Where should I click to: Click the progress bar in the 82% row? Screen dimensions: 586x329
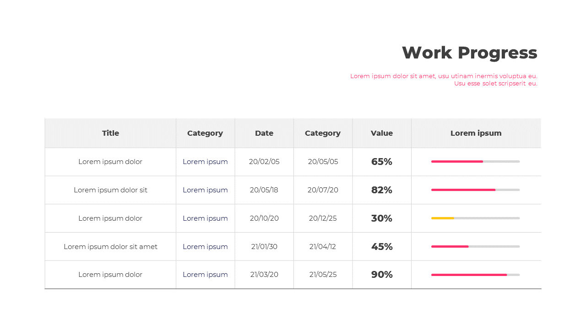pos(475,190)
